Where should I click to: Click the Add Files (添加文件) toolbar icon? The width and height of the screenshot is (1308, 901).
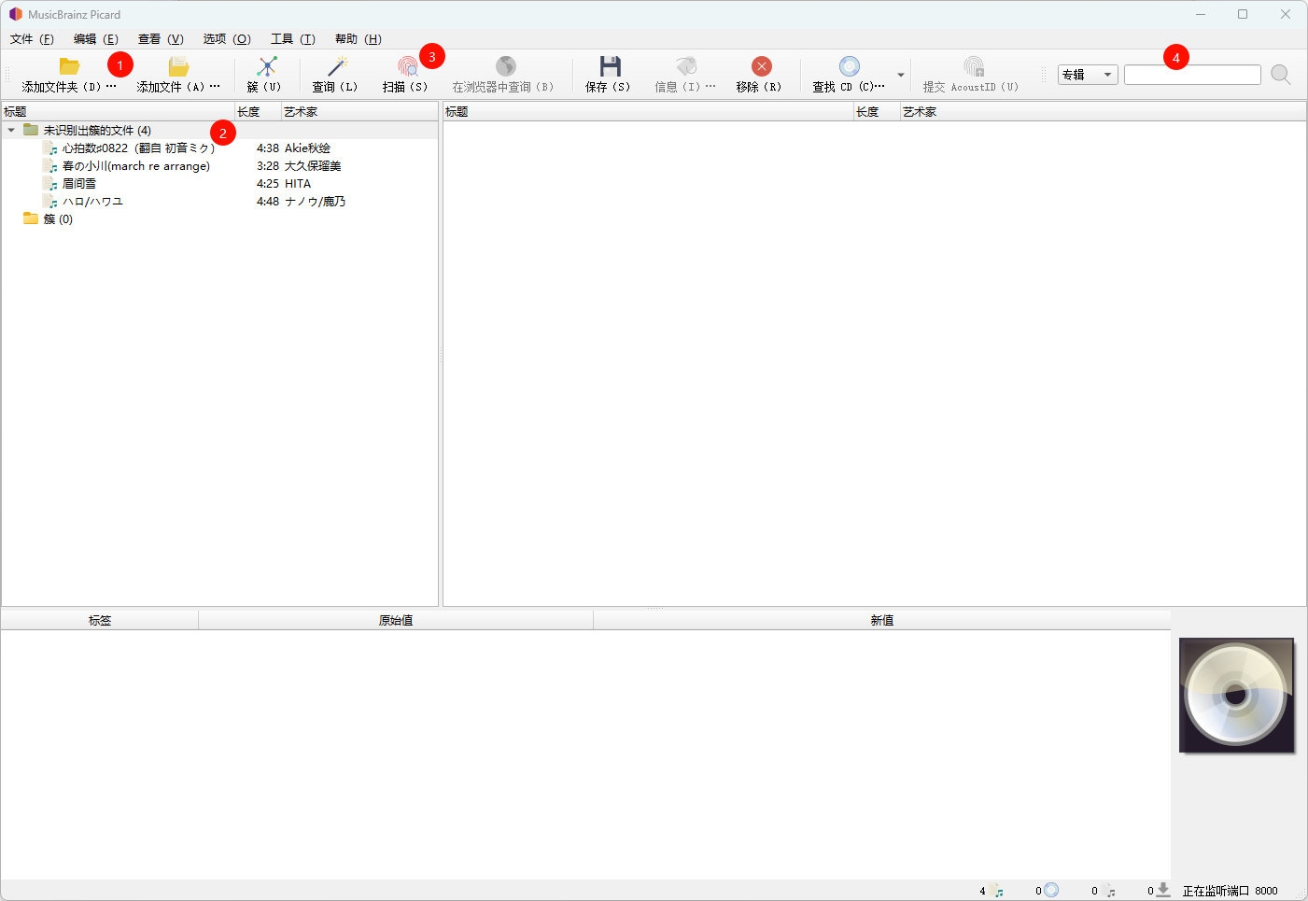click(178, 66)
